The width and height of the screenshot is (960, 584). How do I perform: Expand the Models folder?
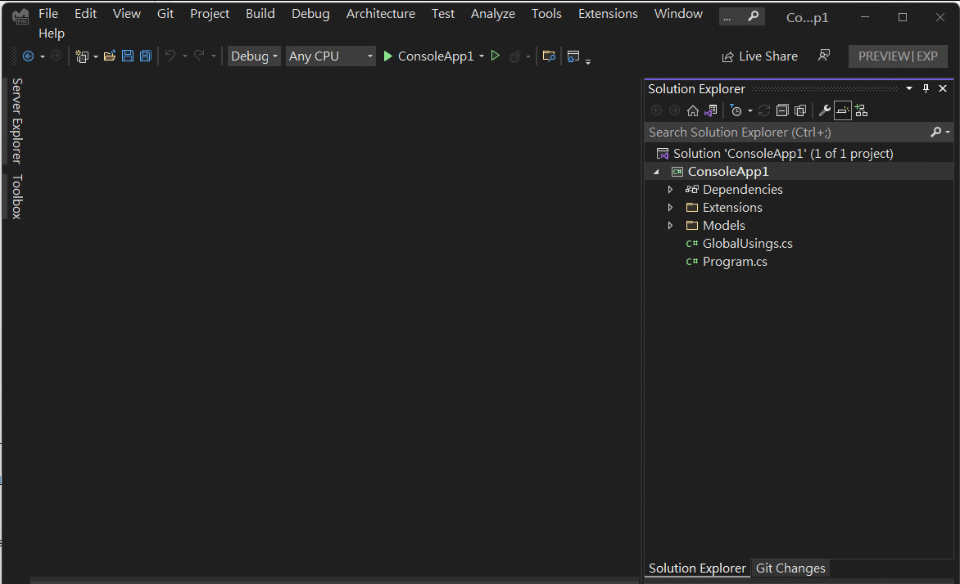670,226
